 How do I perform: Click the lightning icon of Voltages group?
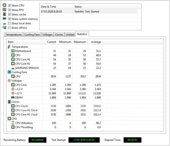pyautogui.click(x=9, y=80)
